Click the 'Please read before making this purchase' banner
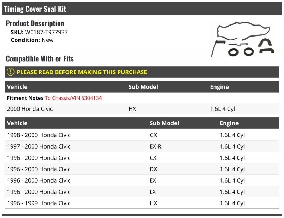Image resolution: width=284 pixels, height=218 pixels. pyautogui.click(x=82, y=72)
